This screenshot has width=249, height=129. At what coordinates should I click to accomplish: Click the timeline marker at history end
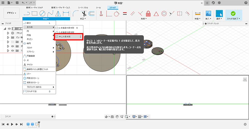click(39, 123)
